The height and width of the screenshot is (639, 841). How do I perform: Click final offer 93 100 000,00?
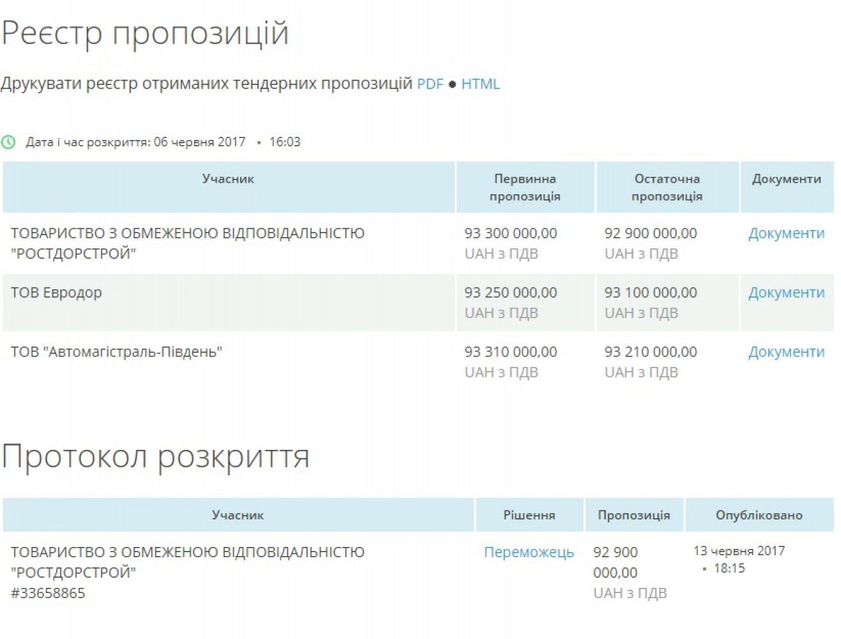pyautogui.click(x=651, y=293)
